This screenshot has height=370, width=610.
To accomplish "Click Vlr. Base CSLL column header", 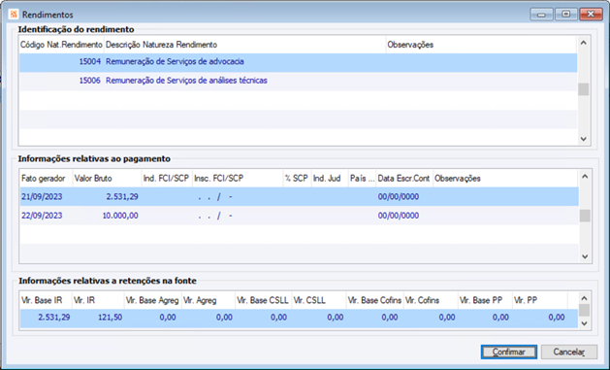I will tap(263, 300).
